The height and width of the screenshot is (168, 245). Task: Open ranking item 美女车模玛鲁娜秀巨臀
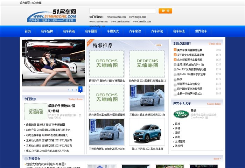click(190, 50)
